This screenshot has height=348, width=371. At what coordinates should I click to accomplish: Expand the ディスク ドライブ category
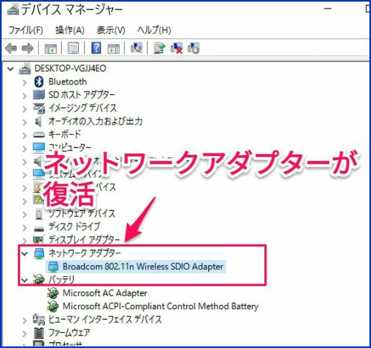pyautogui.click(x=24, y=228)
